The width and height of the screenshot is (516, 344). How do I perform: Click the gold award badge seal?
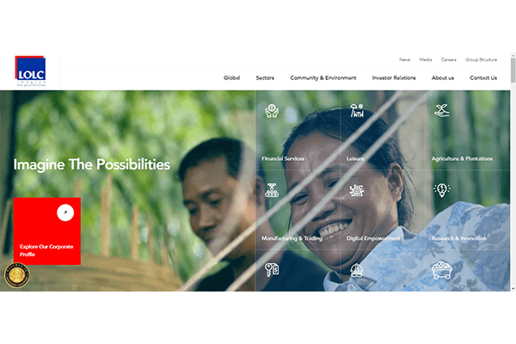[x=17, y=275]
